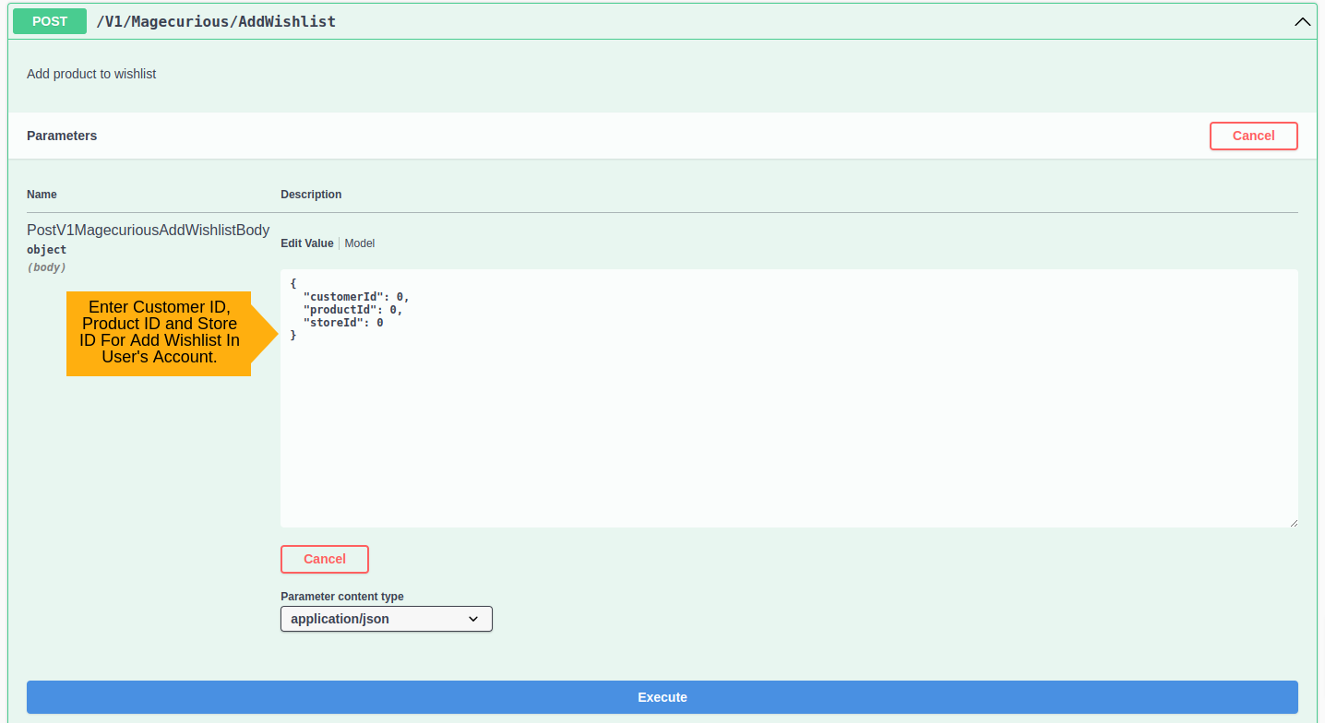Click the PostV1MagecuriousAddWishlistBody parameter name
Viewport: 1325px width, 723px height.
click(148, 230)
